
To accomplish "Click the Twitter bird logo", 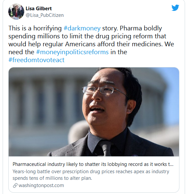I will (175, 8).
